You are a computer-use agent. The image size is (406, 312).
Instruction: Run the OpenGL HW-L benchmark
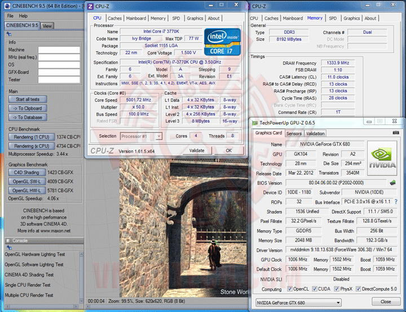click(x=27, y=190)
